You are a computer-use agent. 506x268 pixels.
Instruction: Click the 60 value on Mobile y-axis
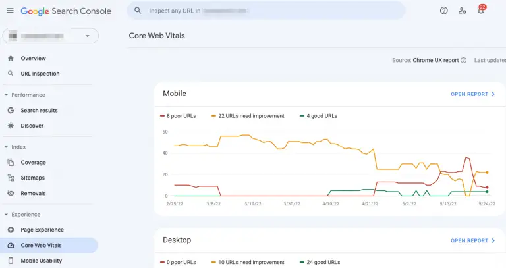click(165, 132)
